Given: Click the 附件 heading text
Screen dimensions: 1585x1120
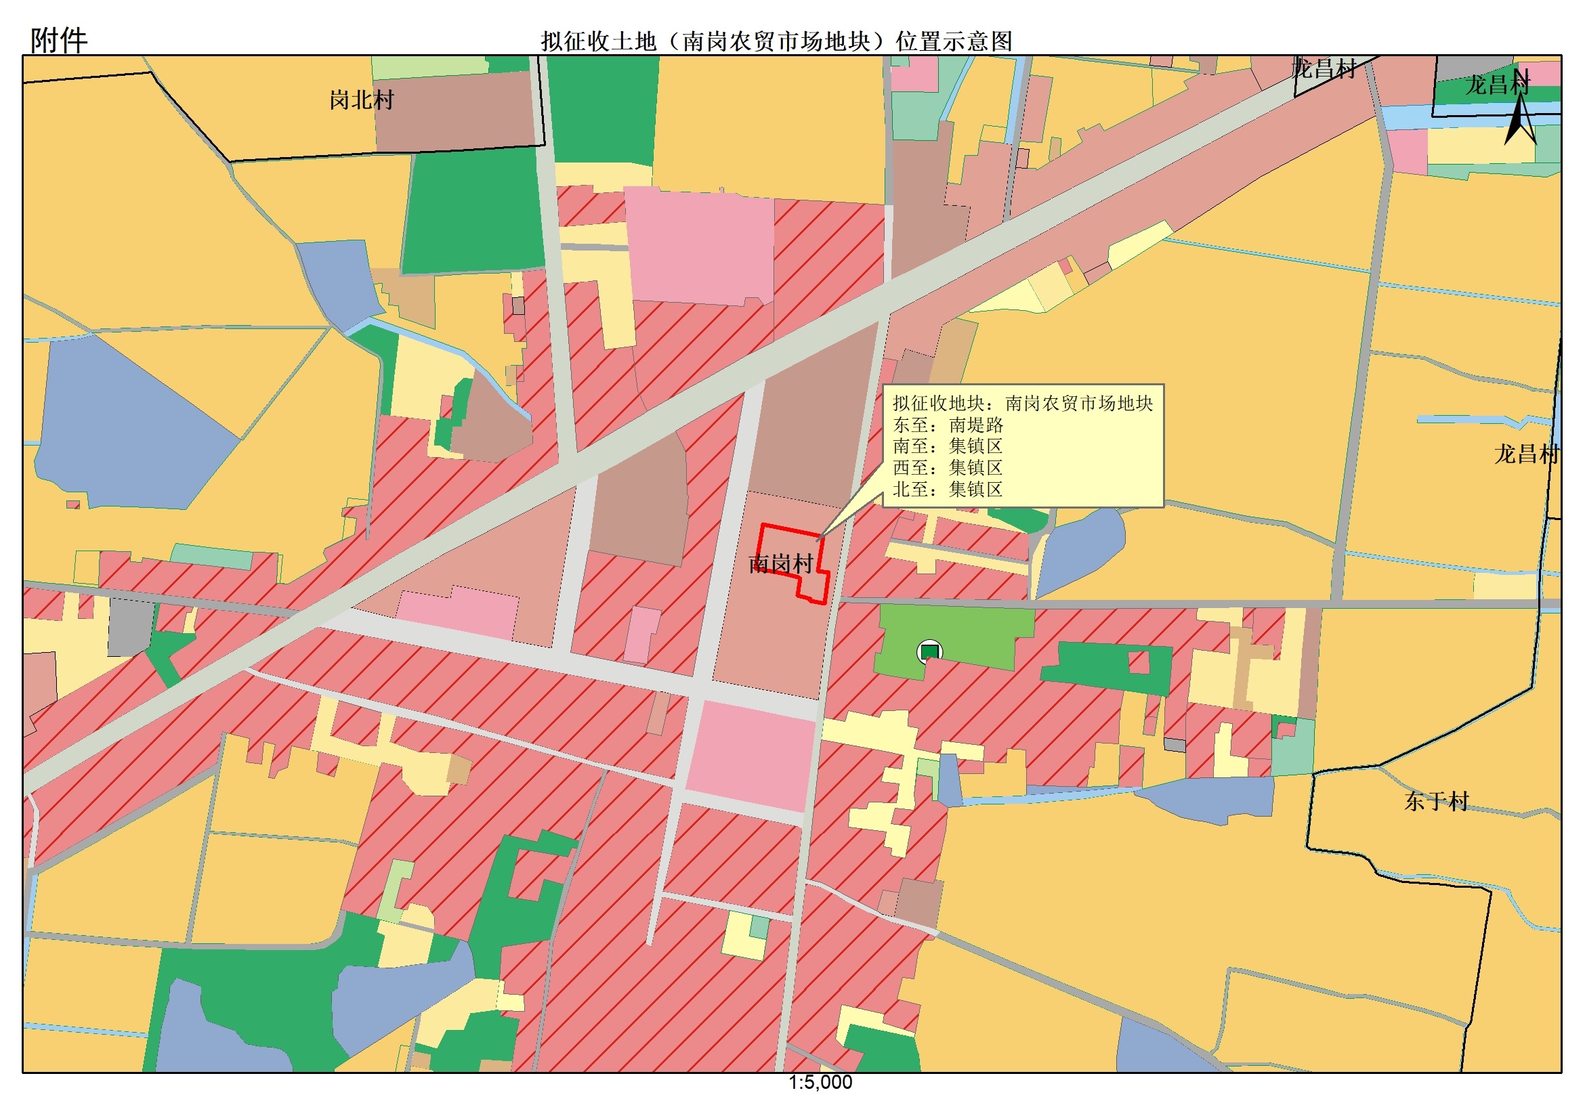Looking at the screenshot, I should [59, 40].
